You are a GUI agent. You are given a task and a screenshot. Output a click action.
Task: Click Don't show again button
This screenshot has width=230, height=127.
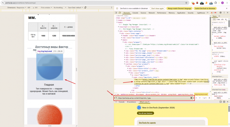[x=158, y=8]
